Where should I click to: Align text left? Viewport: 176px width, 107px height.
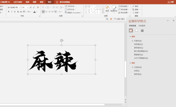click(43, 11)
